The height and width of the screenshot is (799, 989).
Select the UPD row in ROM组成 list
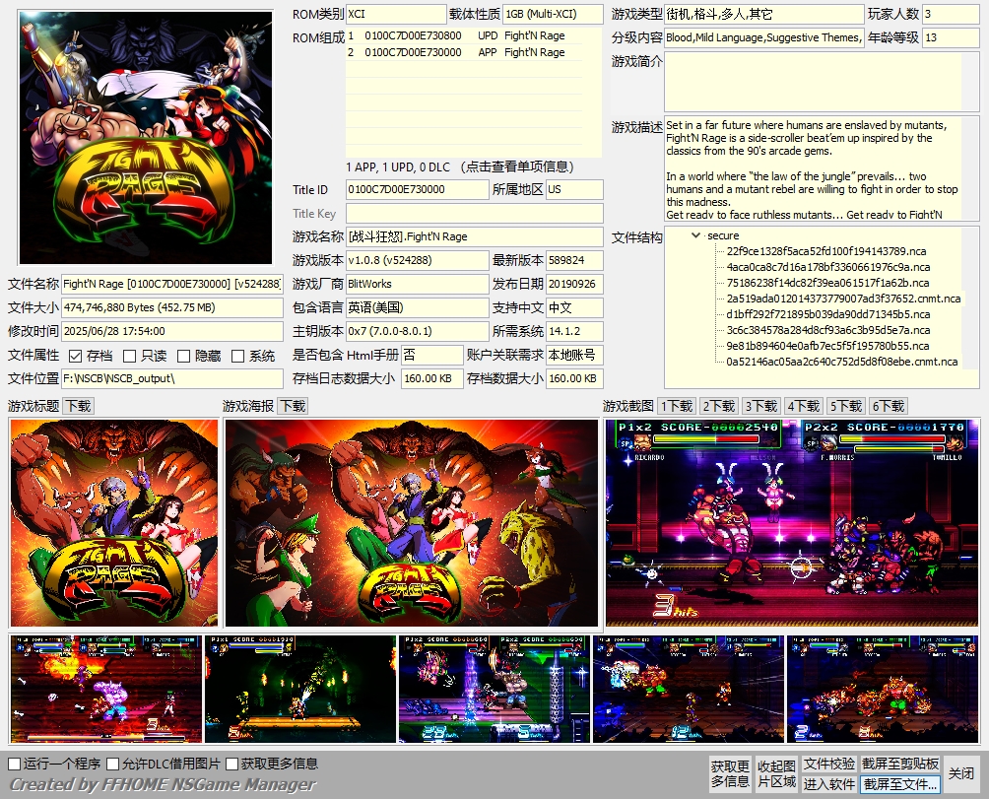[464, 35]
